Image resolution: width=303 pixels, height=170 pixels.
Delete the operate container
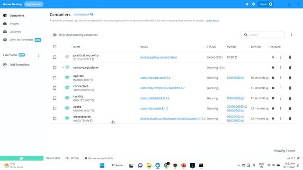click(x=290, y=78)
